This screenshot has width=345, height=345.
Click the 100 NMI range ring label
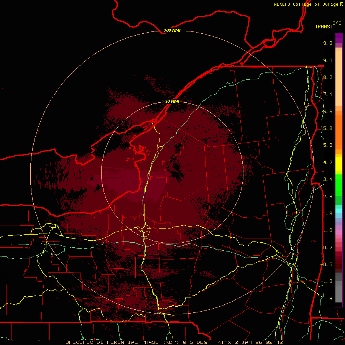172,30
